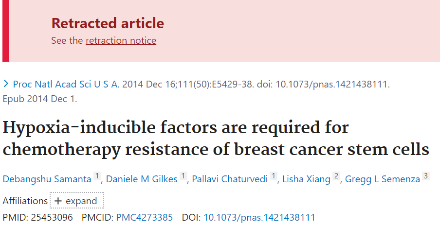
Task: Open author Daniele M Gilkes link
Action: pos(142,179)
